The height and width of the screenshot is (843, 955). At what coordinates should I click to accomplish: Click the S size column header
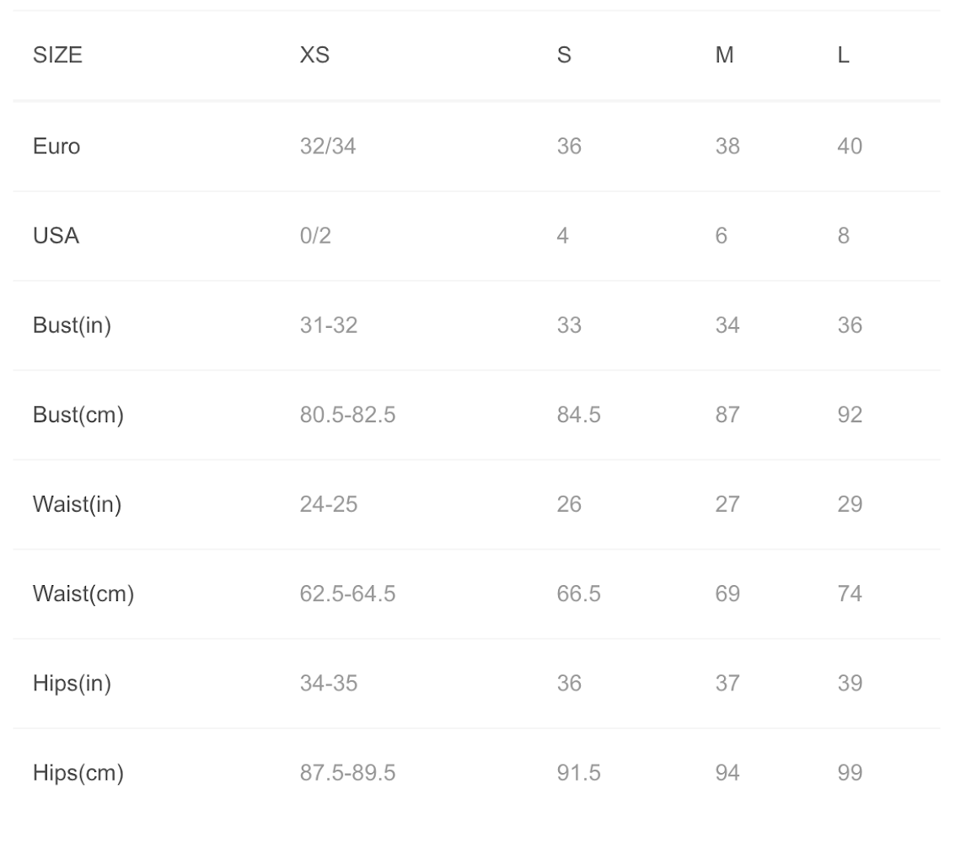coord(564,56)
